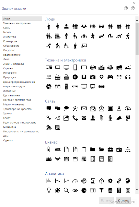Pick the pie chart icon
The image size is (139, 207).
[84, 191]
